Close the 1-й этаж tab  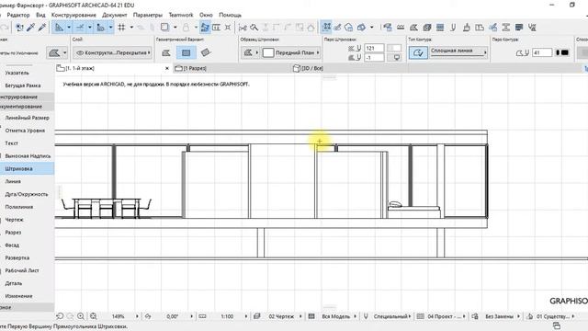point(167,68)
